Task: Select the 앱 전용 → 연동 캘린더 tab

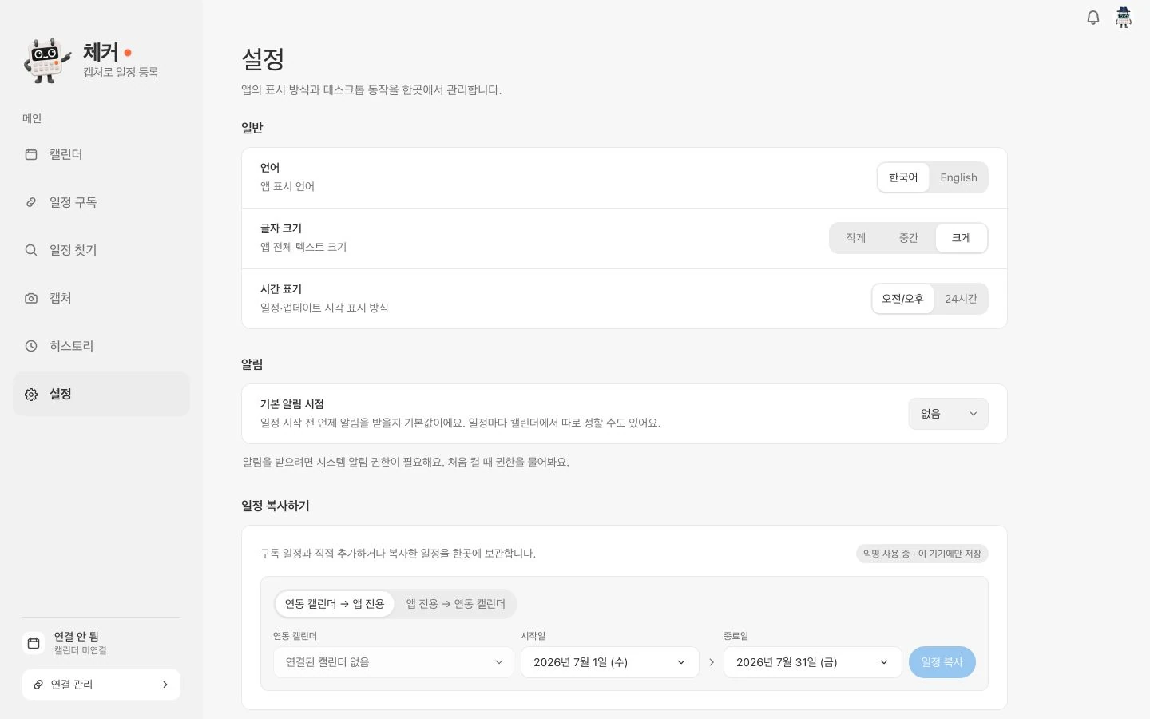Action: [x=455, y=604]
